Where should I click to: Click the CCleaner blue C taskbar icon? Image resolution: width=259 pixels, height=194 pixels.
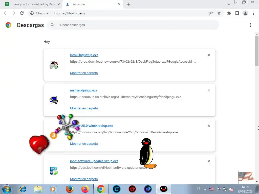(116, 189)
